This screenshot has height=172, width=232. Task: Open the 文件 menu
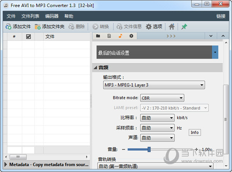point(11,16)
